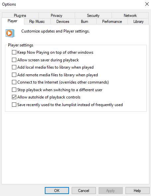Uncheck Allow autohide of playback controls
This screenshot has width=151, height=196.
14,97
